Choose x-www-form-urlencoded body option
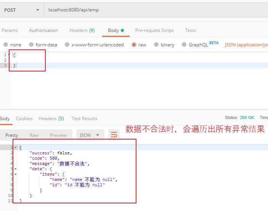The height and width of the screenshot is (211, 268). click(94, 44)
